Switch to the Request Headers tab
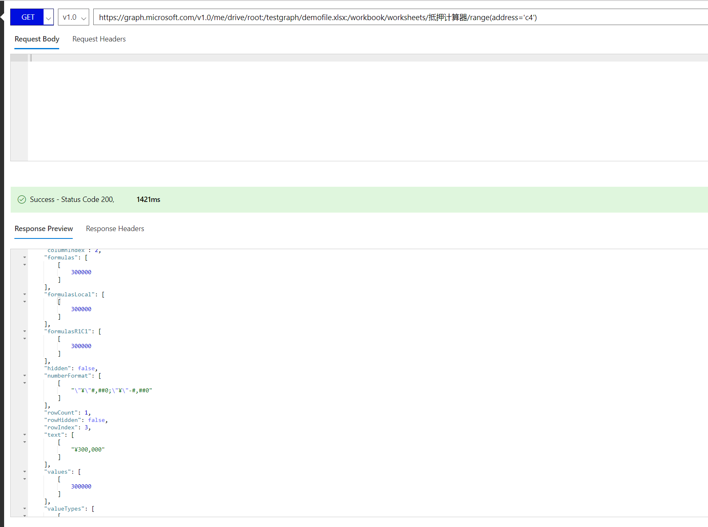The height and width of the screenshot is (527, 708). 99,39
